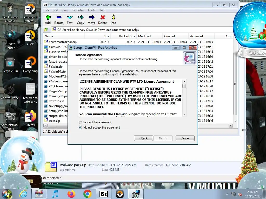This screenshot has width=266, height=199.
Task: Click the network tray icon
Action: [234, 194]
